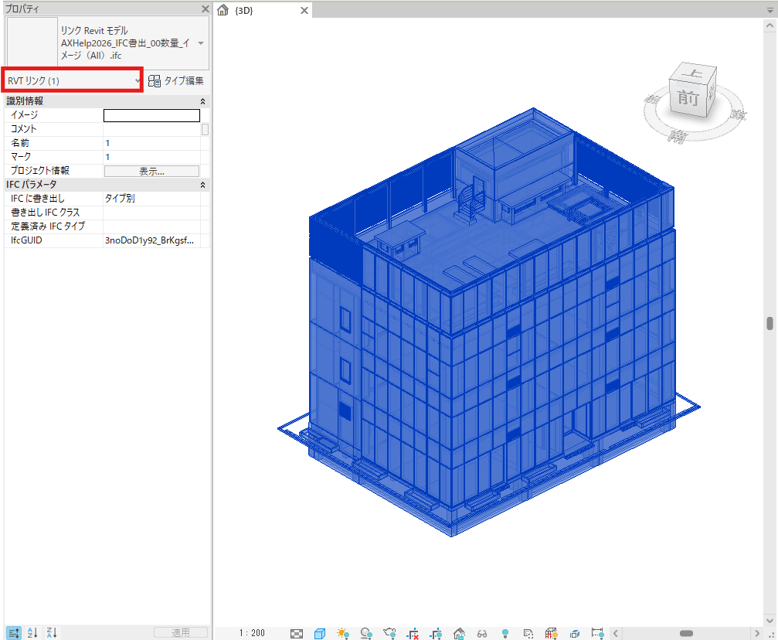Click the 1 : 200 view scale
Image resolution: width=778 pixels, height=640 pixels.
(x=252, y=633)
